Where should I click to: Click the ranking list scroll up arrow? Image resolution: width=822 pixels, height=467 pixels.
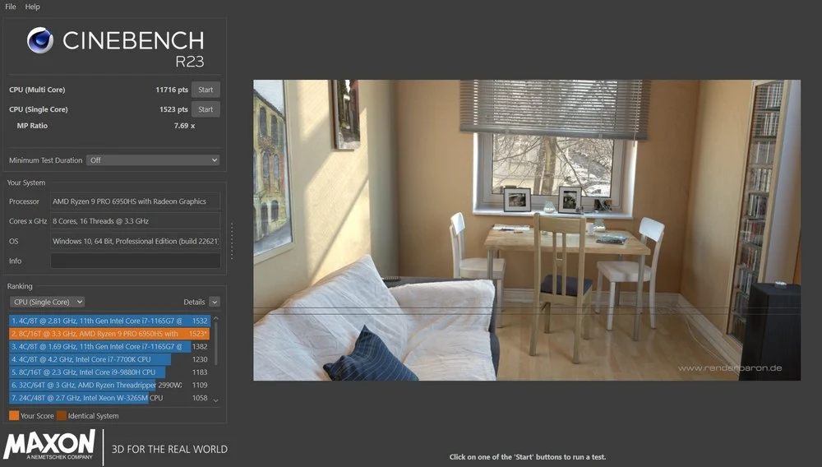(216, 318)
